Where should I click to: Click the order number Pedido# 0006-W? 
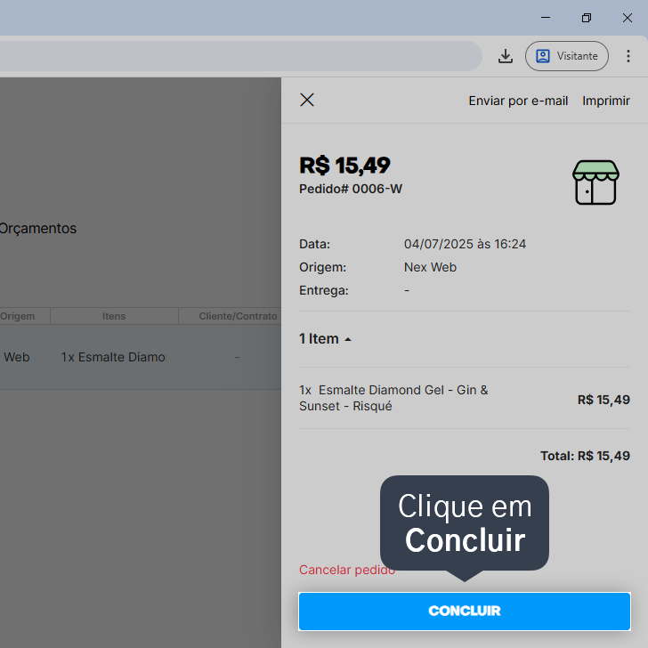(351, 189)
